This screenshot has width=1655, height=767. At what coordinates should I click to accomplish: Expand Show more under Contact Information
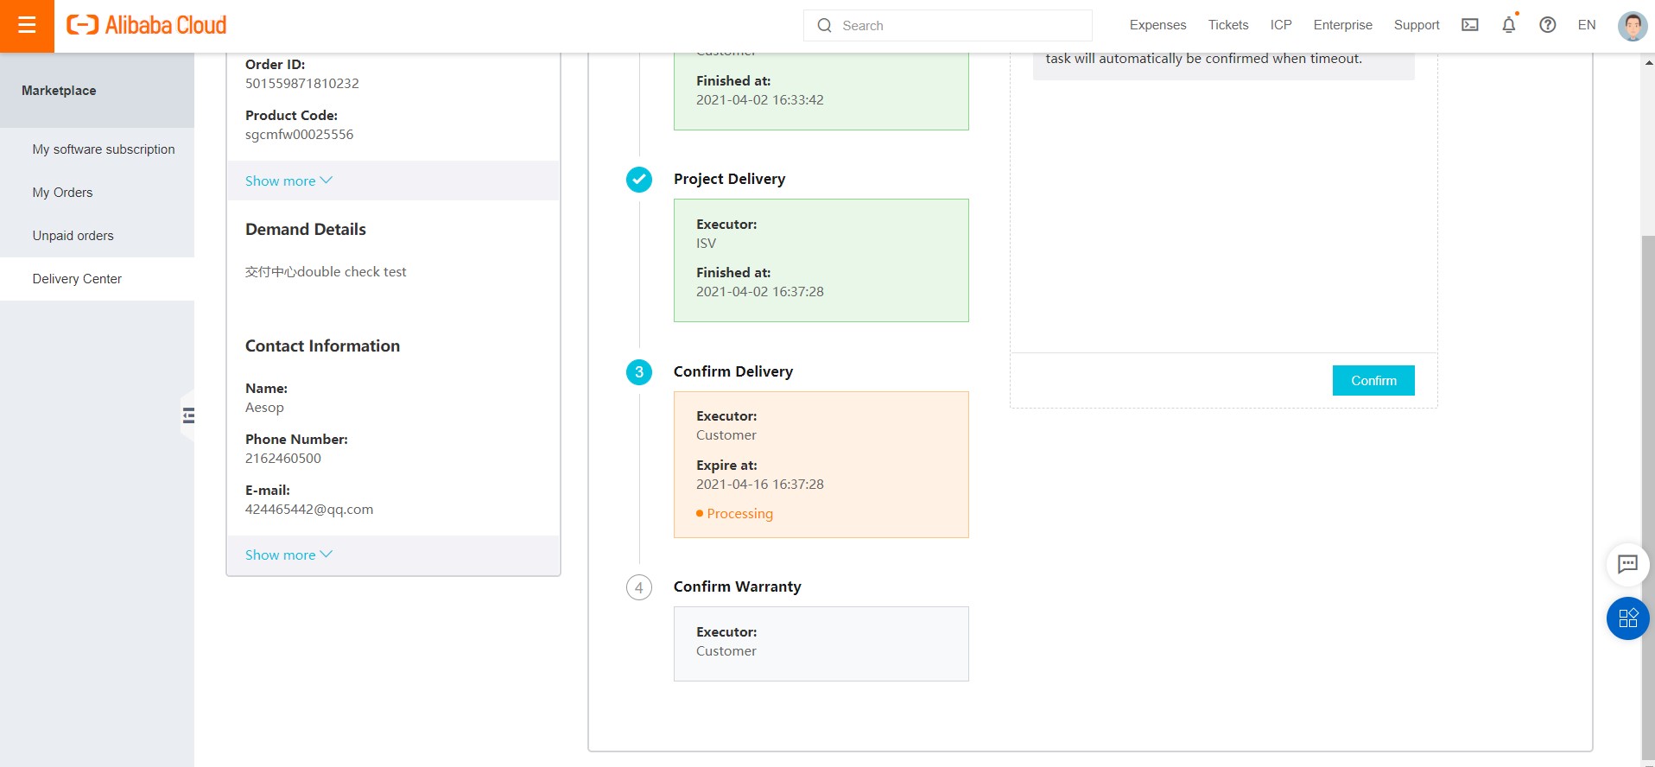coord(289,555)
